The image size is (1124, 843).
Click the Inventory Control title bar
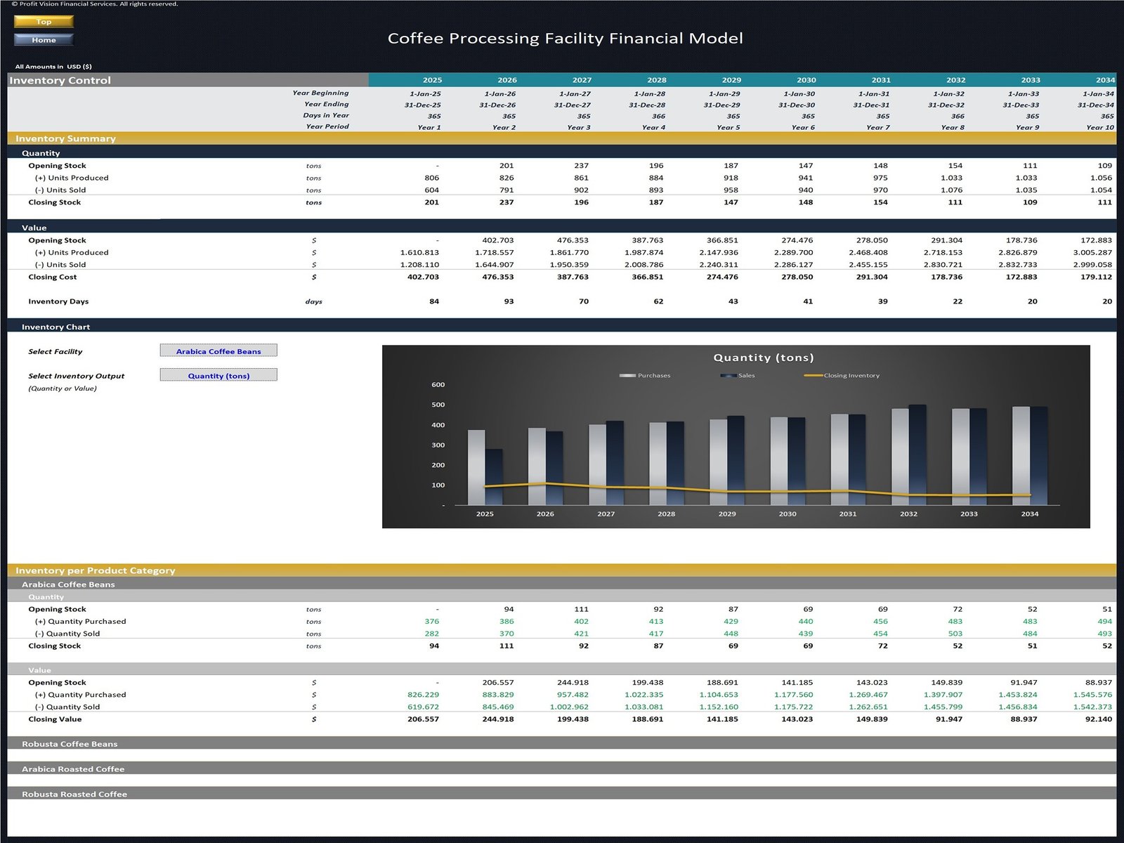(x=62, y=80)
